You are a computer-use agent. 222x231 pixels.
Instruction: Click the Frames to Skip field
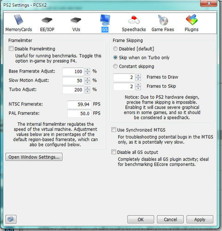tap(124, 86)
